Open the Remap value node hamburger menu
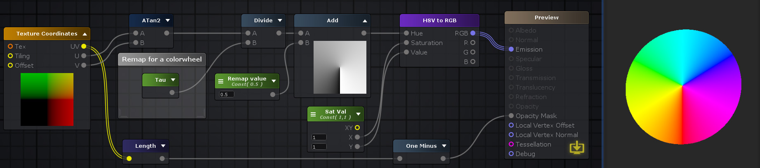The width and height of the screenshot is (760, 168). point(221,81)
